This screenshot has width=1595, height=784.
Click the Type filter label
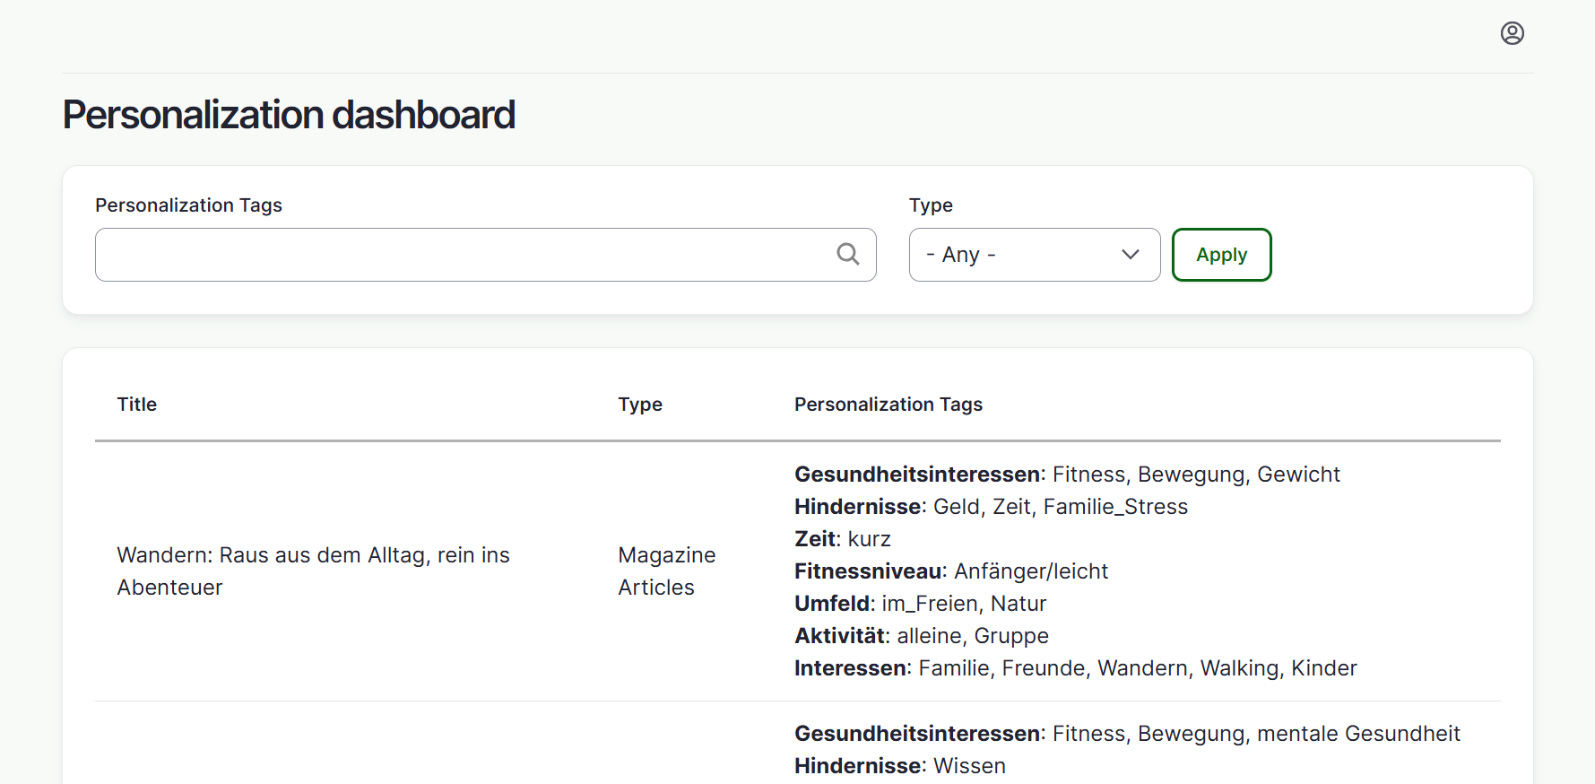(930, 205)
